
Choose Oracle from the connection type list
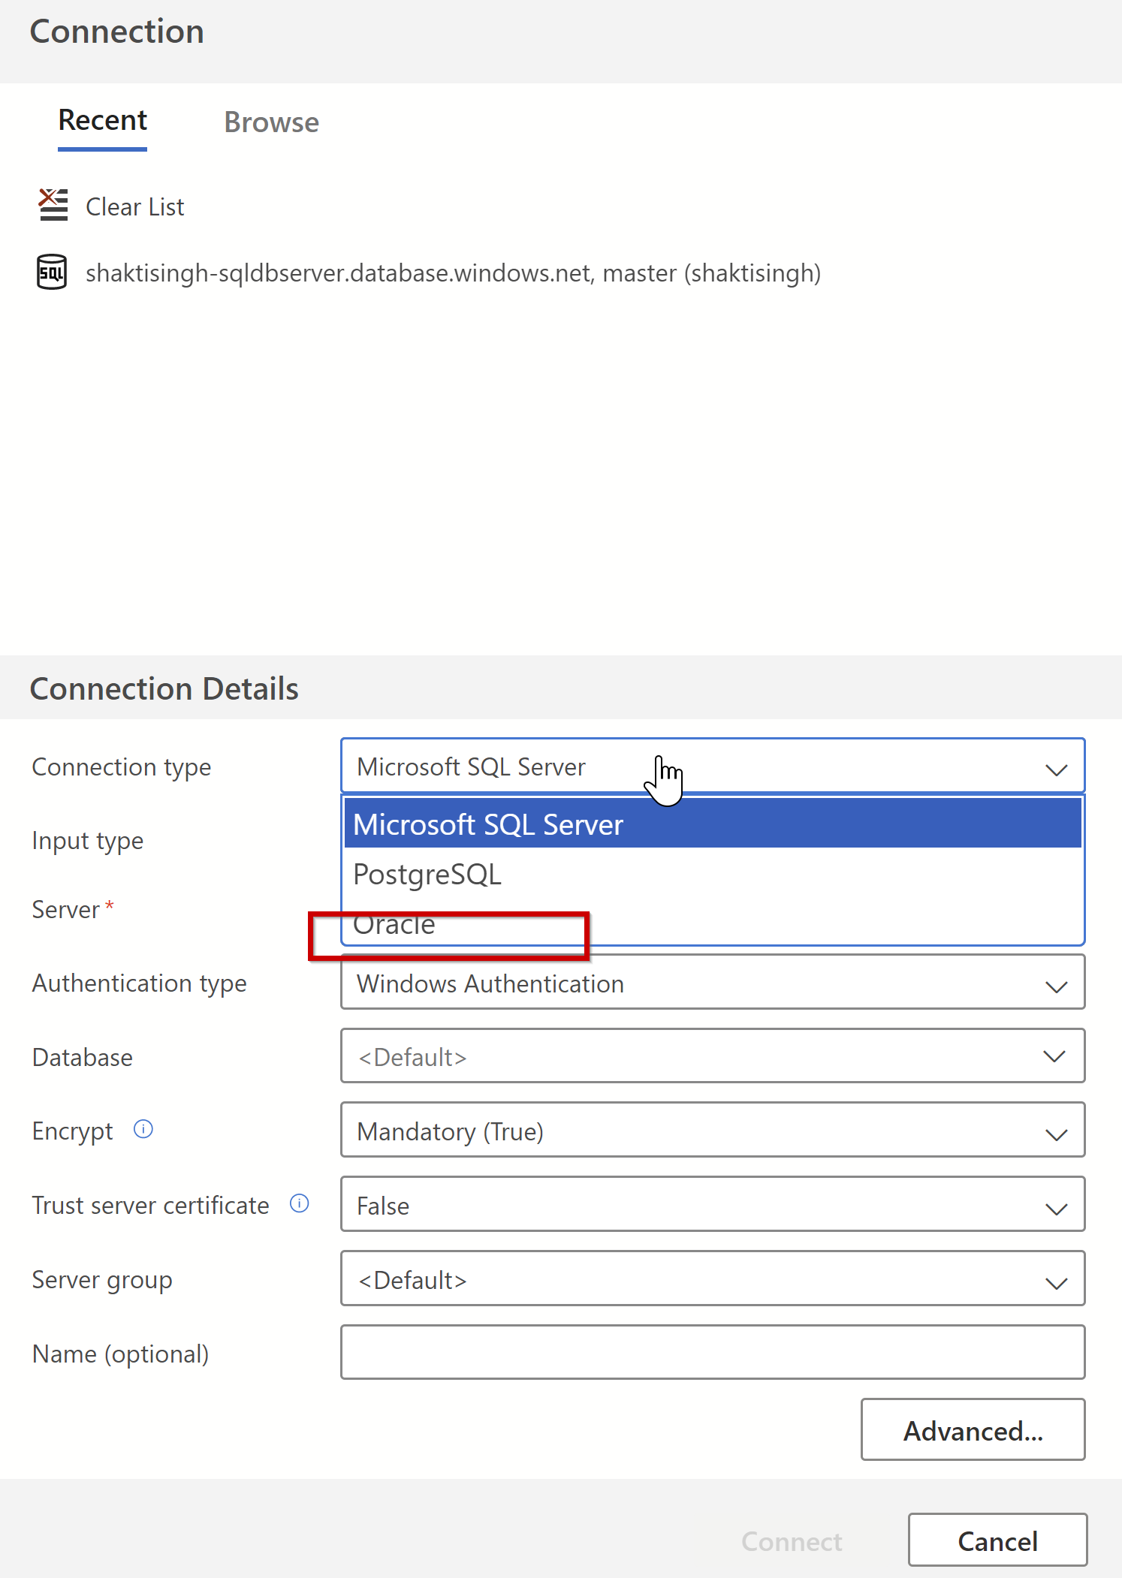(x=713, y=923)
